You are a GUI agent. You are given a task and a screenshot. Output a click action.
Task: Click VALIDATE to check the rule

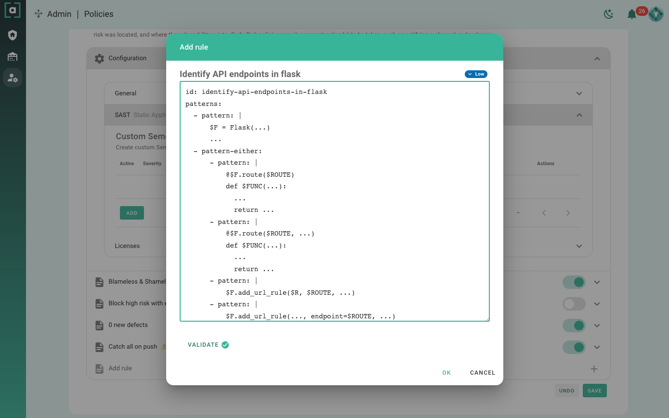[x=208, y=345]
